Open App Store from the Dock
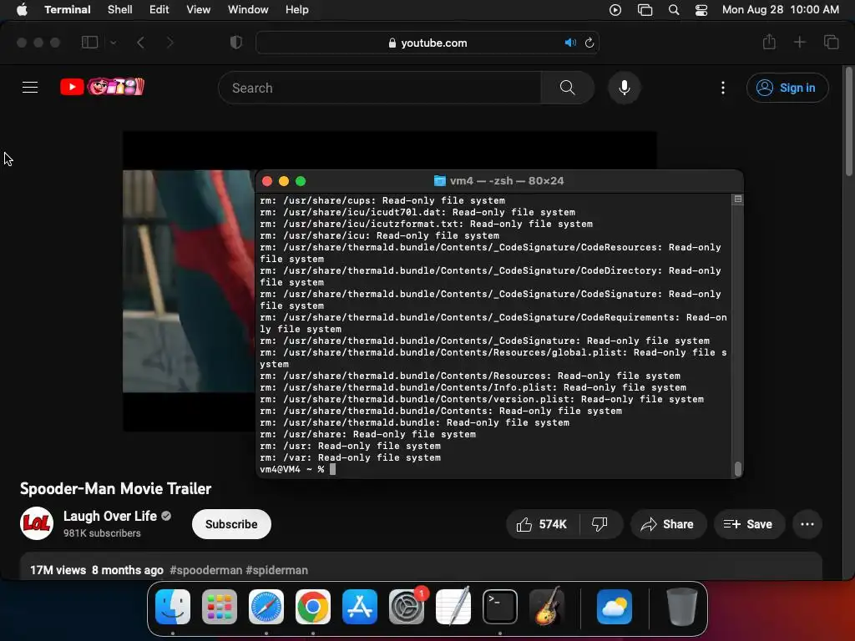855x641 pixels. point(360,607)
